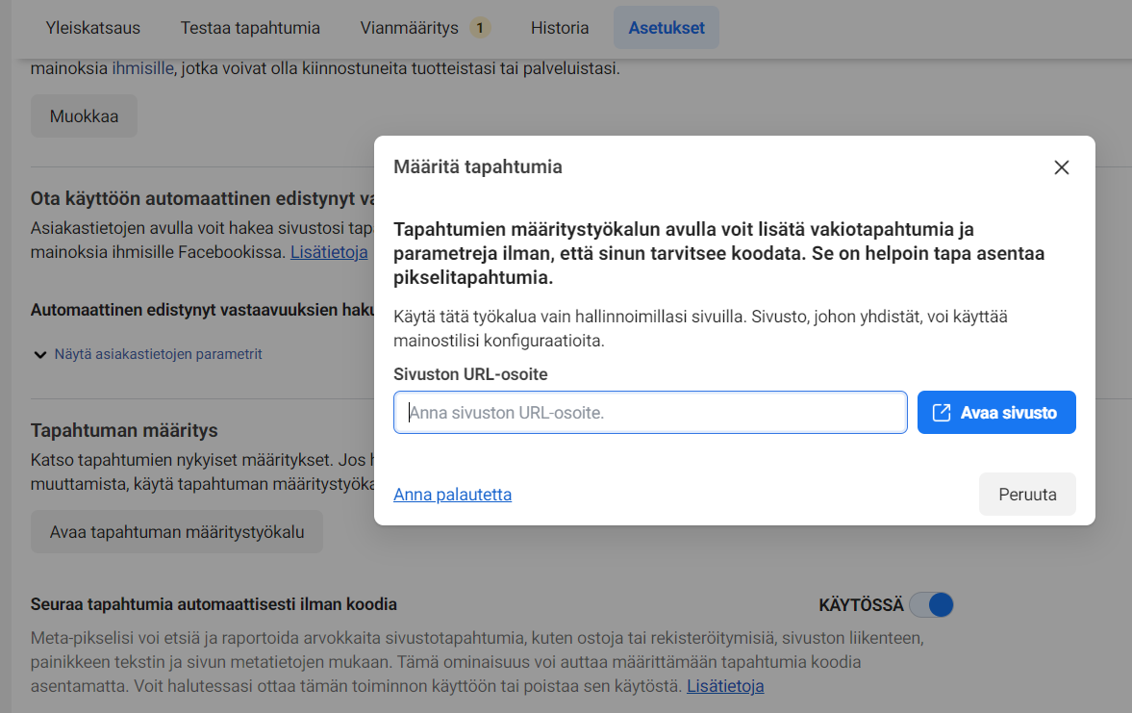Open the Lisätietoja link about Facebook ads
Image resolution: width=1132 pixels, height=713 pixels.
click(328, 251)
